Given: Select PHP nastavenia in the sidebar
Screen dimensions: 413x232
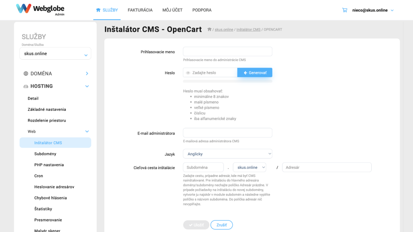Looking at the screenshot, I should (x=49, y=165).
